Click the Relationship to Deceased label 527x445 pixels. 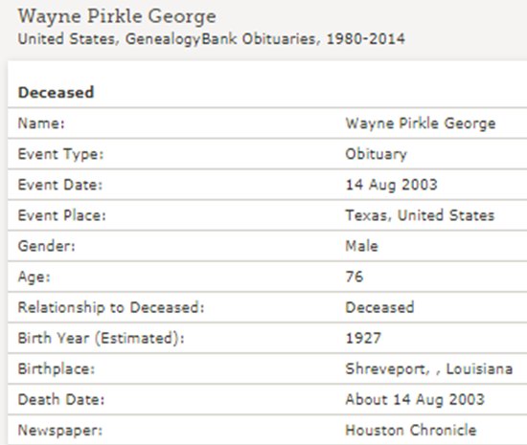pyautogui.click(x=111, y=308)
